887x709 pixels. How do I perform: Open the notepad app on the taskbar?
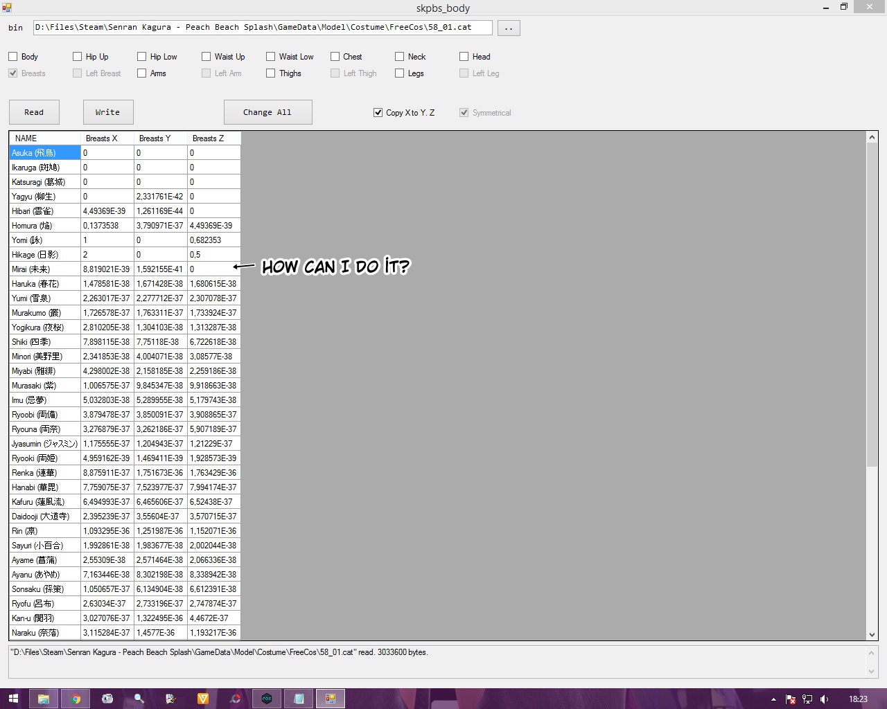pyautogui.click(x=299, y=699)
